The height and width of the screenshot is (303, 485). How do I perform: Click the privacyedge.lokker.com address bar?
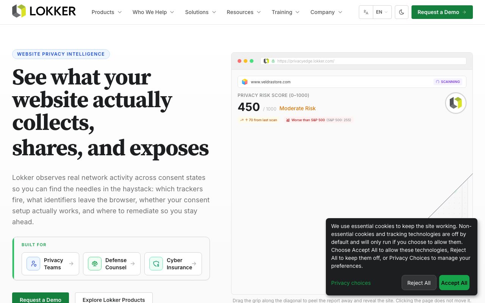coord(363,61)
